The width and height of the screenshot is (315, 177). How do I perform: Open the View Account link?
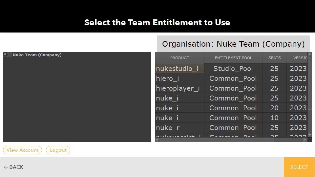click(23, 150)
